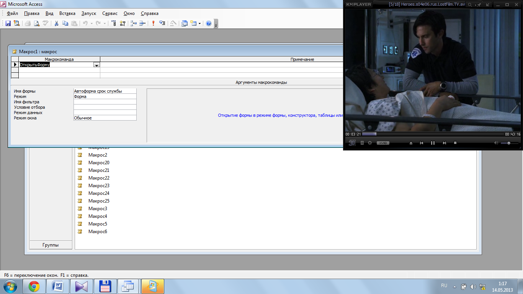This screenshot has height=294, width=523.
Task: Open the Сервис menu
Action: [x=110, y=13]
